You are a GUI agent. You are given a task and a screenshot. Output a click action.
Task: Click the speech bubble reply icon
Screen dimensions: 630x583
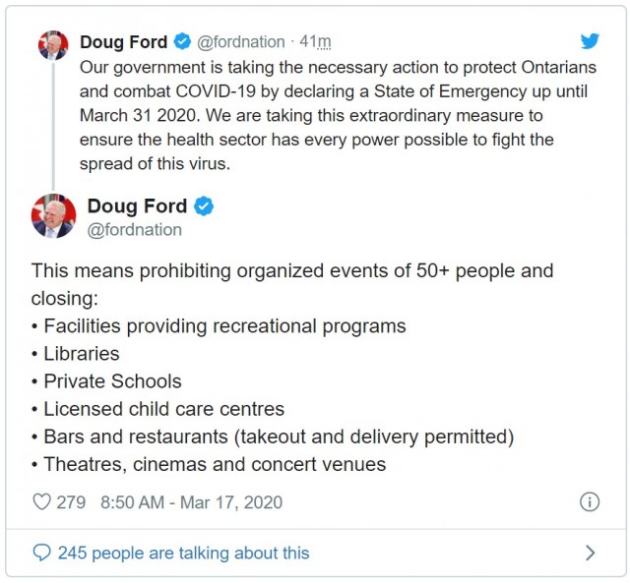coord(41,553)
